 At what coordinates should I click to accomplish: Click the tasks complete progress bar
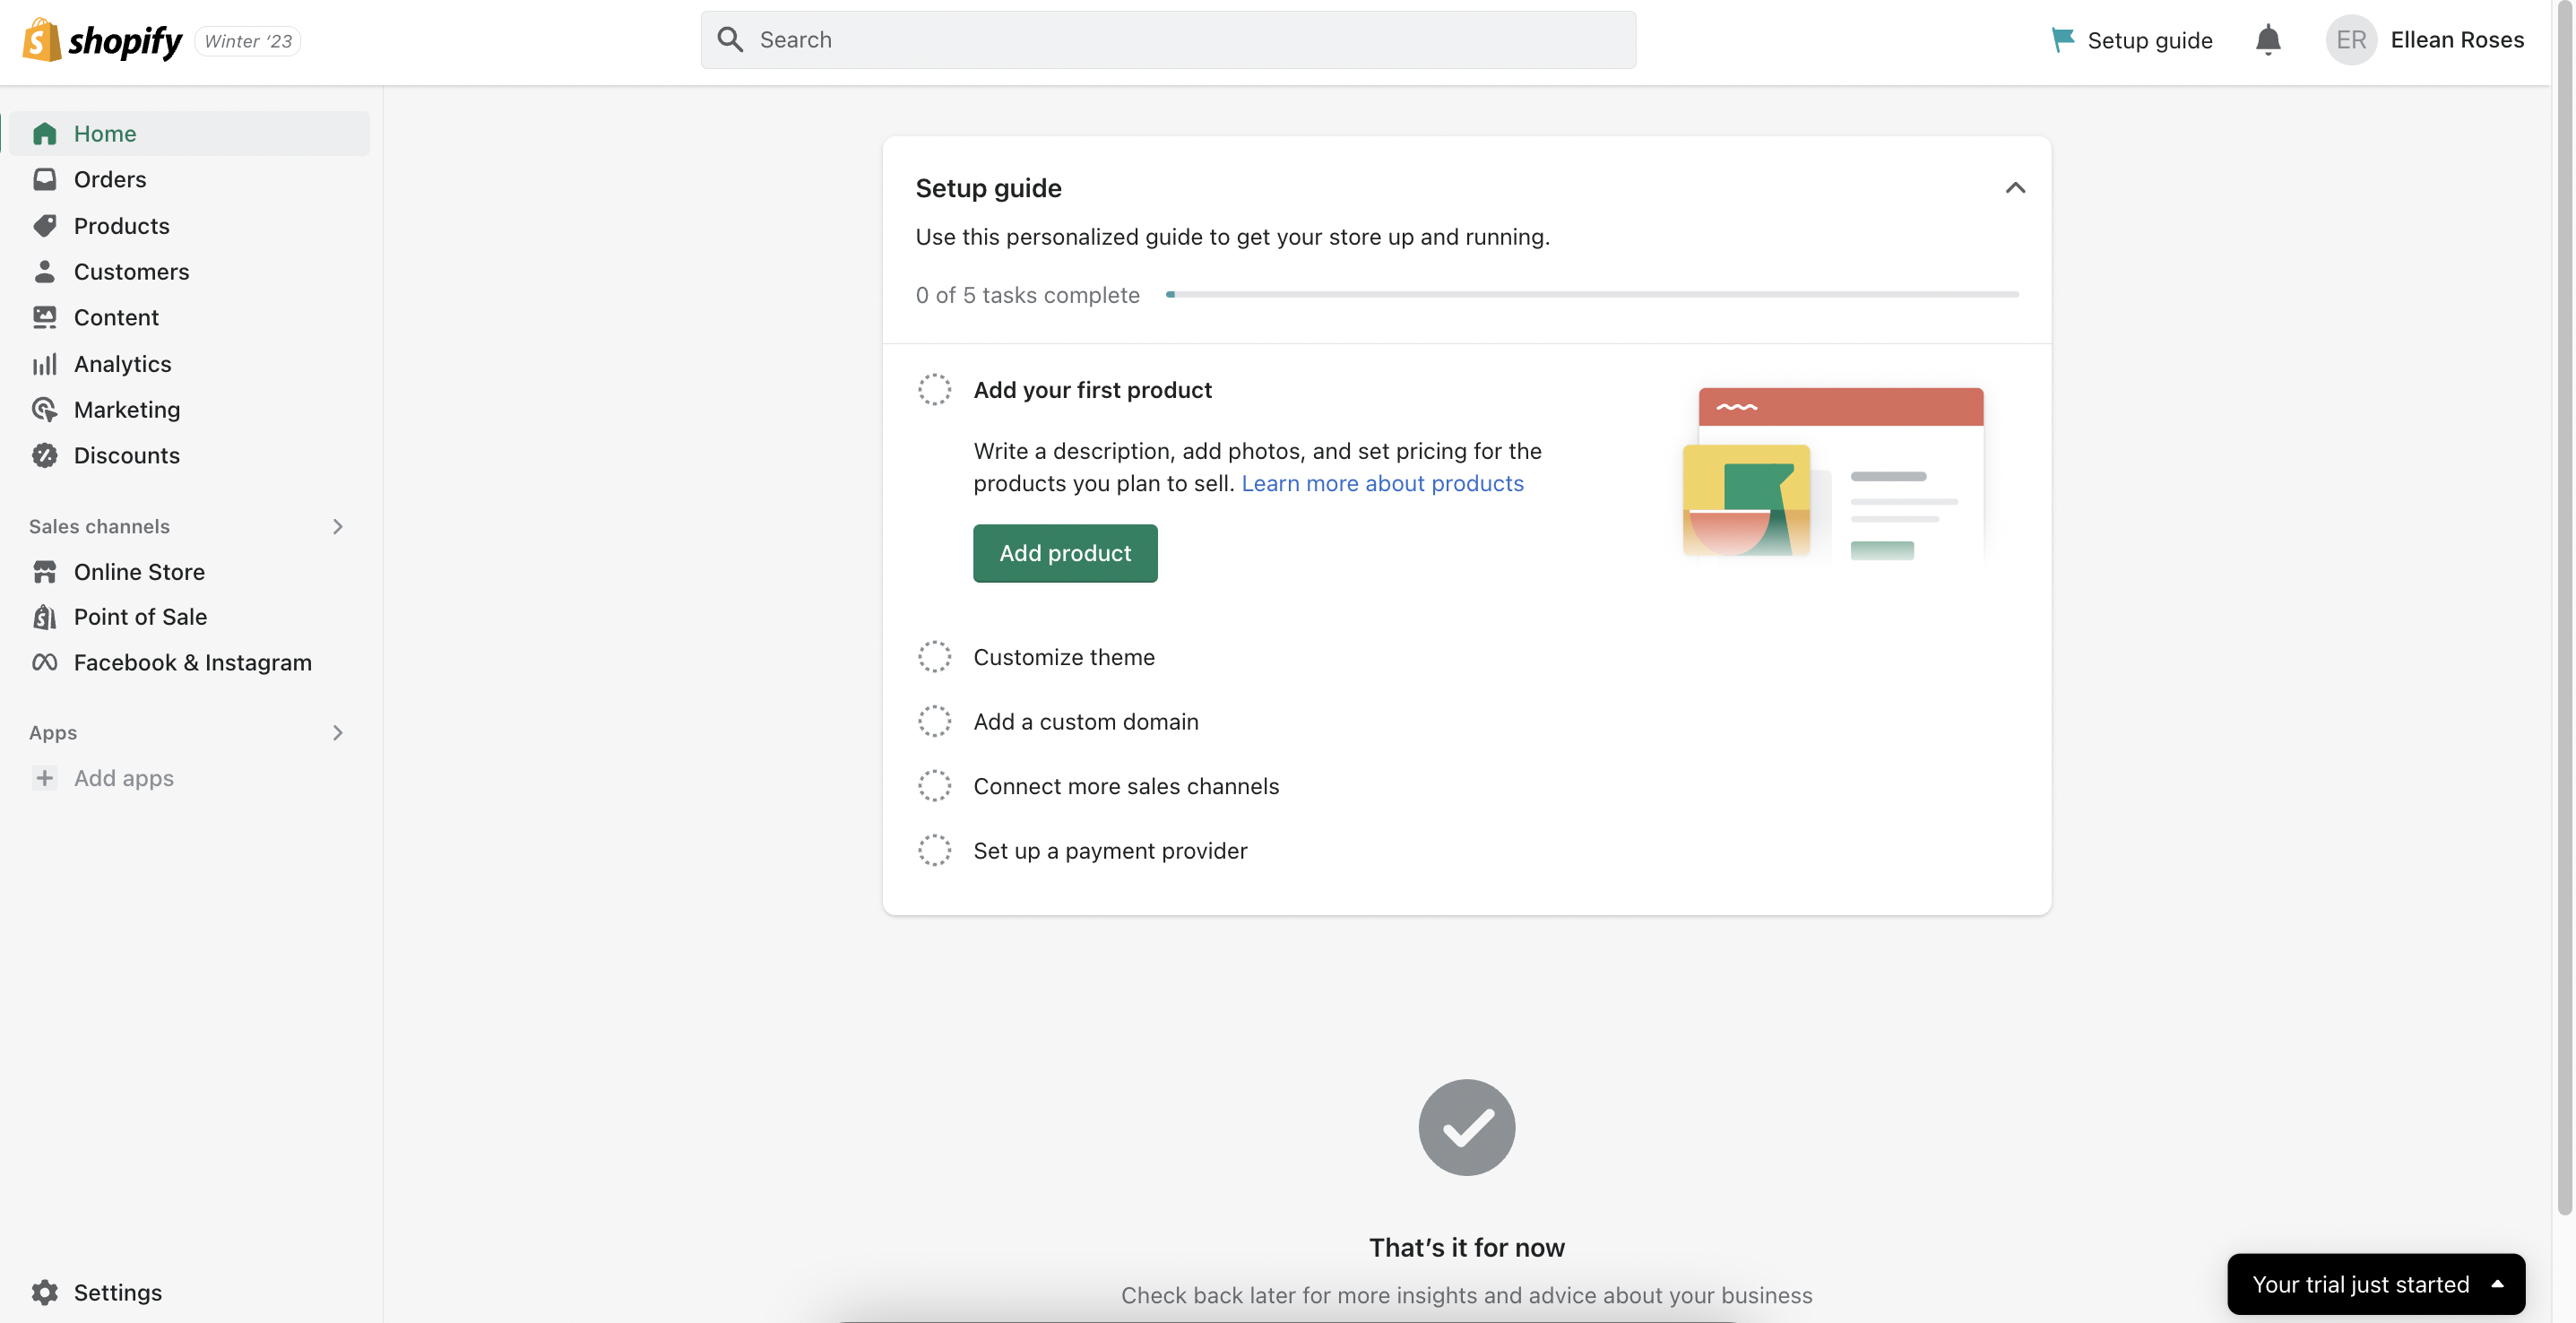pos(1592,294)
